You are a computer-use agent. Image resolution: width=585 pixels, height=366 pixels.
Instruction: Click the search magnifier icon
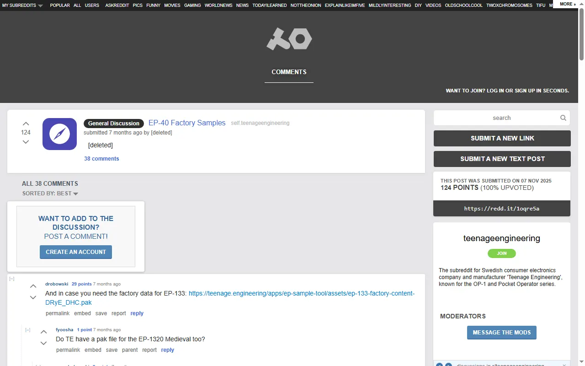pos(563,118)
